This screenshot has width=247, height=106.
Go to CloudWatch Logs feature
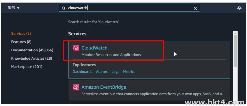(x=115, y=72)
